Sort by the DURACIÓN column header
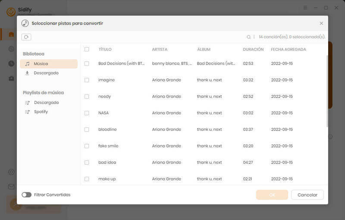The width and height of the screenshot is (345, 220). (x=253, y=50)
